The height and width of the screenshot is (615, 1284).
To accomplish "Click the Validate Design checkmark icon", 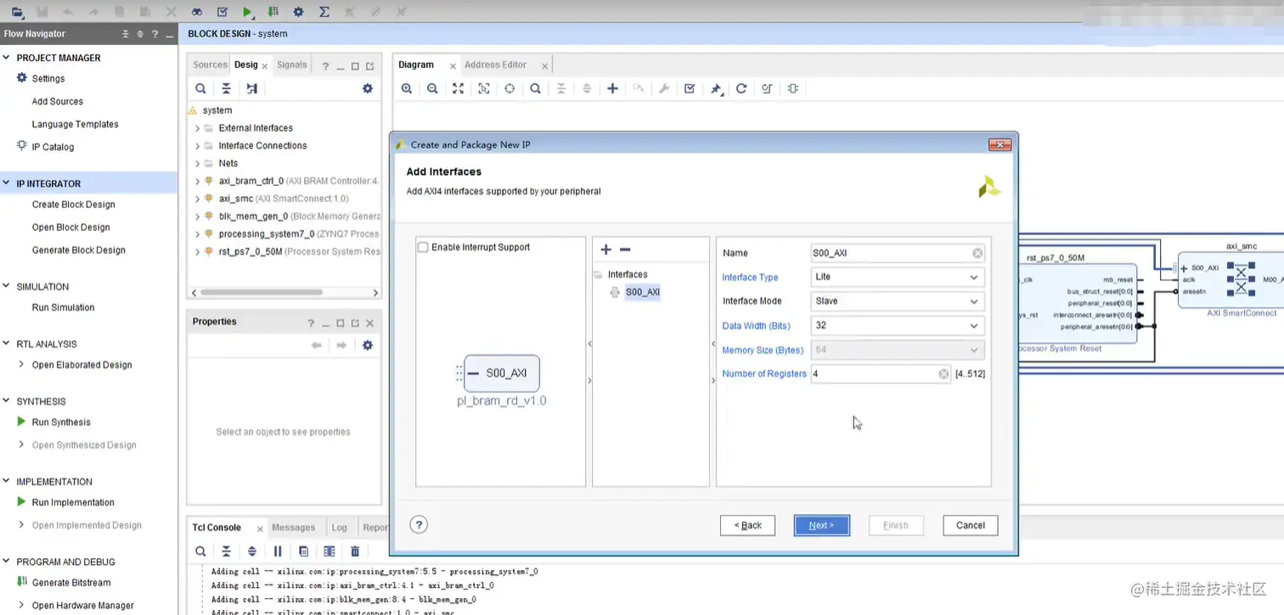I will [690, 88].
